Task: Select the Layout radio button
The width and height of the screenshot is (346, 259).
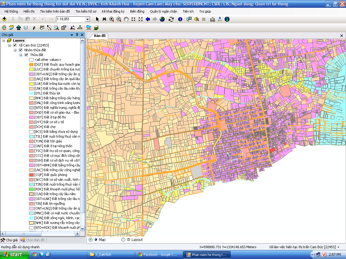Action: click(x=123, y=240)
